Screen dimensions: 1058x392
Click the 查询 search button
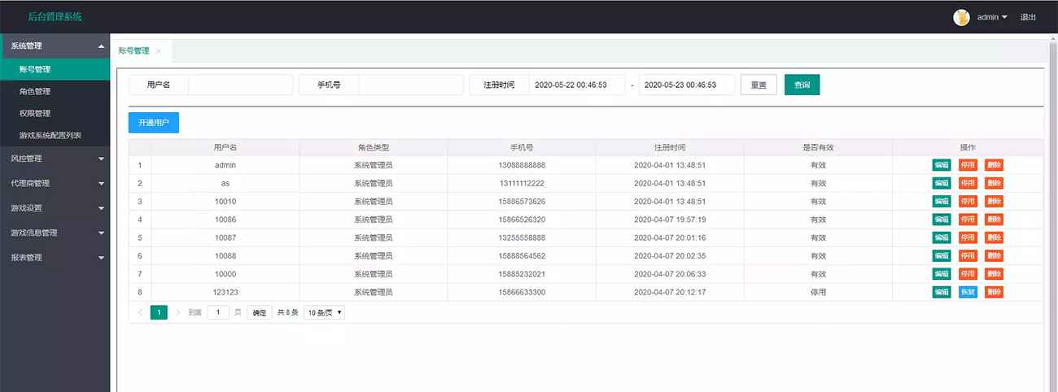[802, 85]
